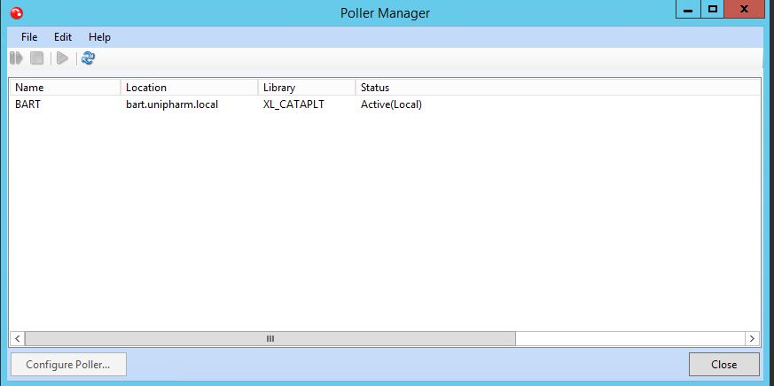The height and width of the screenshot is (386, 774).
Task: Sort by the Status column header
Action: tap(558, 88)
